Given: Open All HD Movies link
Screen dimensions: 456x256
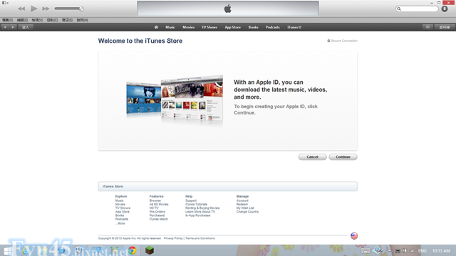Looking at the screenshot, I should click(x=159, y=204).
